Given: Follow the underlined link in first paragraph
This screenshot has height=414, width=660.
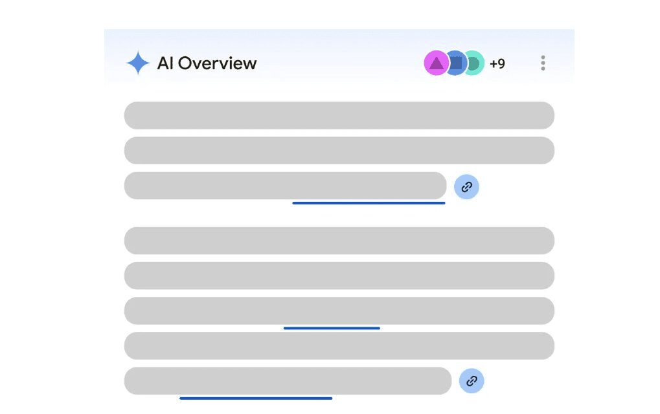Looking at the screenshot, I should click(369, 203).
